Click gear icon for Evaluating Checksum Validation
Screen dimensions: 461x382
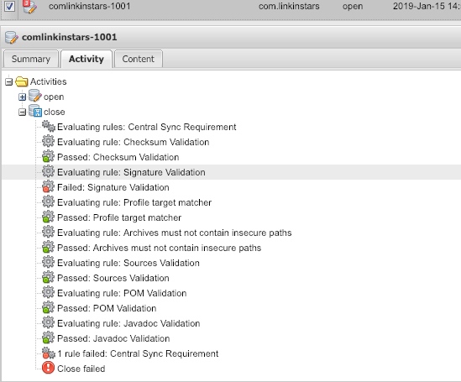pos(48,141)
